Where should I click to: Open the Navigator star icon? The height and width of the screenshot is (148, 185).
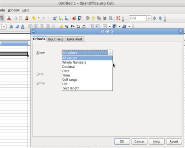point(93,18)
